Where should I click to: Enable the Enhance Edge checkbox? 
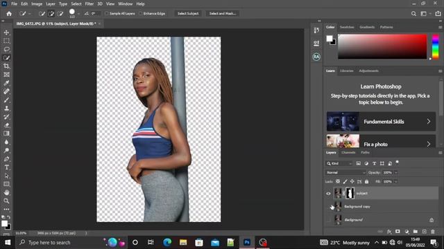click(x=140, y=14)
